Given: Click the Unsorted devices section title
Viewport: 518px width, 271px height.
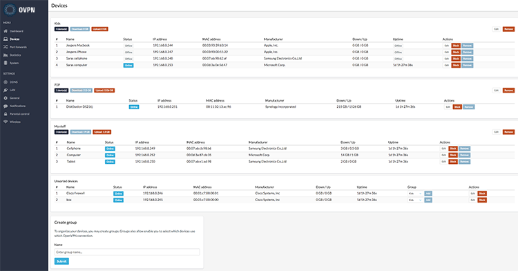Looking at the screenshot, I should (x=66, y=181).
